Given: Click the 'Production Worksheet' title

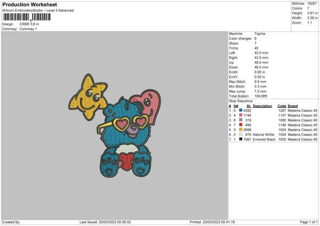Looking at the screenshot, I should [x=29, y=4].
